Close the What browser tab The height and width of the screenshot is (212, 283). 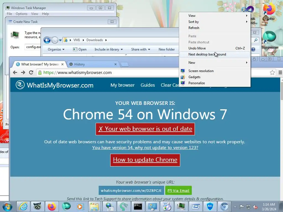coord(62,64)
